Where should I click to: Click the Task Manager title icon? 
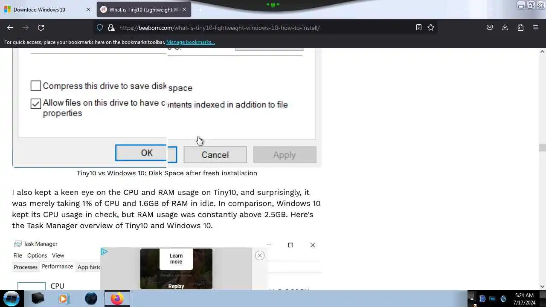coord(17,244)
